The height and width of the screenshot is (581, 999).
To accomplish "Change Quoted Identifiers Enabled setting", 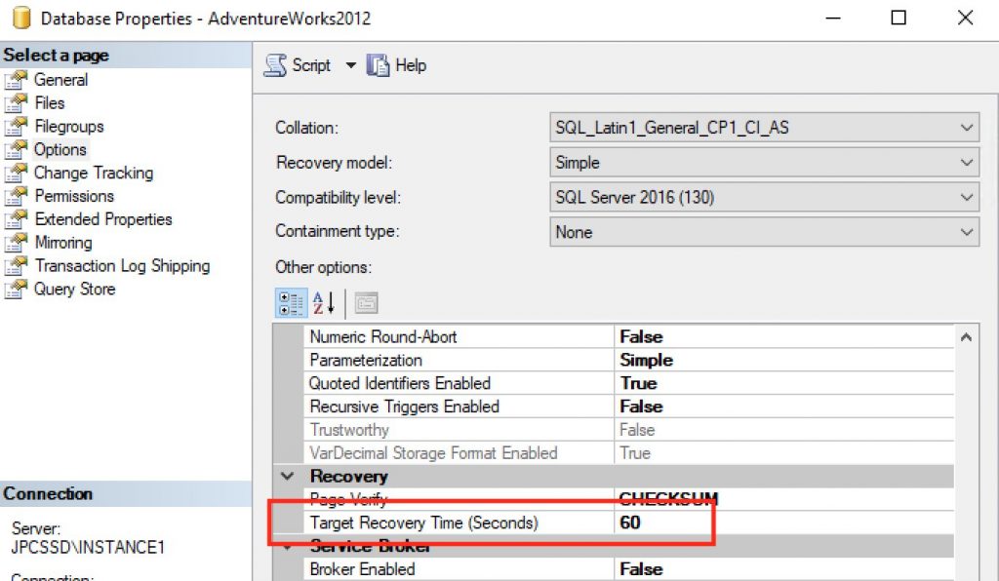I will pyautogui.click(x=683, y=383).
